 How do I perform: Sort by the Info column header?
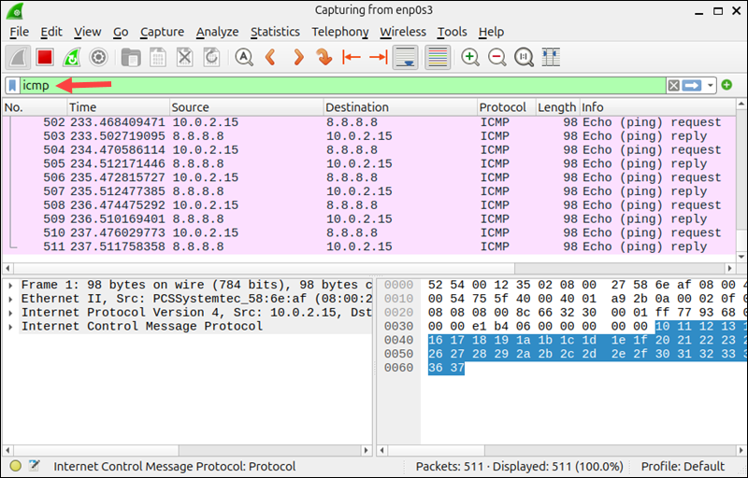point(658,107)
